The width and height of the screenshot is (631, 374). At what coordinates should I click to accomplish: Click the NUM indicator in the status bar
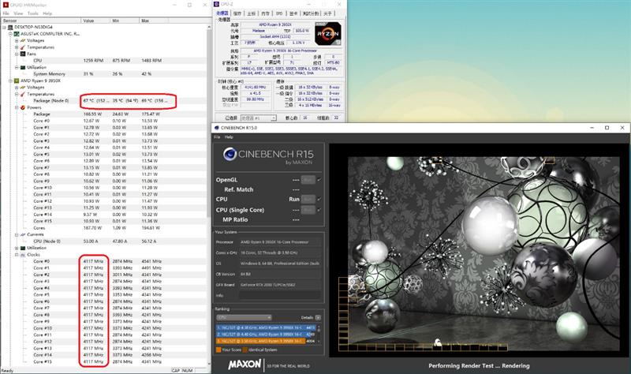click(188, 370)
